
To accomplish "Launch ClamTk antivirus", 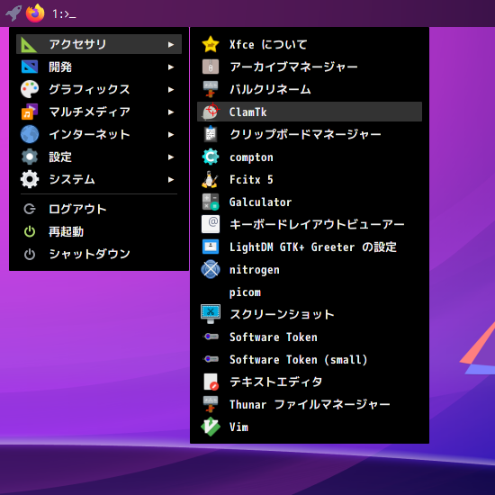I will pyautogui.click(x=310, y=112).
